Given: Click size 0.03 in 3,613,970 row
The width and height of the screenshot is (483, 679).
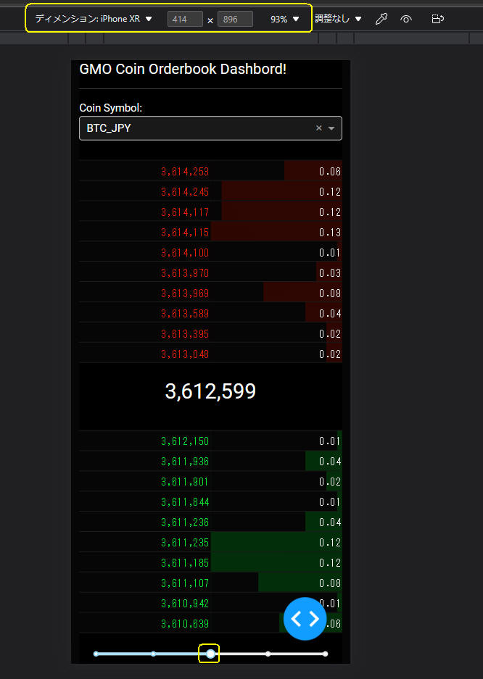Looking at the screenshot, I should point(330,273).
